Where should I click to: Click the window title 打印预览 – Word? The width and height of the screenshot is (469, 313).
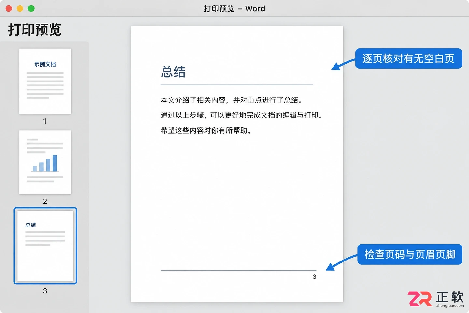click(234, 9)
